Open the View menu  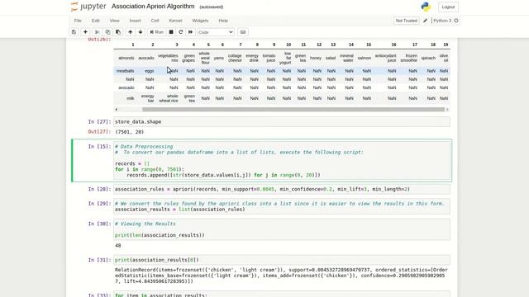114,21
